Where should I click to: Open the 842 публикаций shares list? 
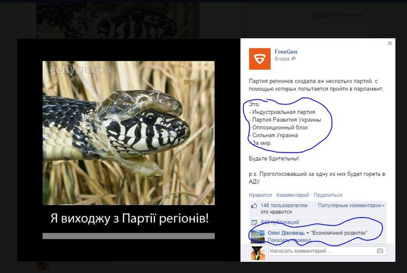coord(280,222)
